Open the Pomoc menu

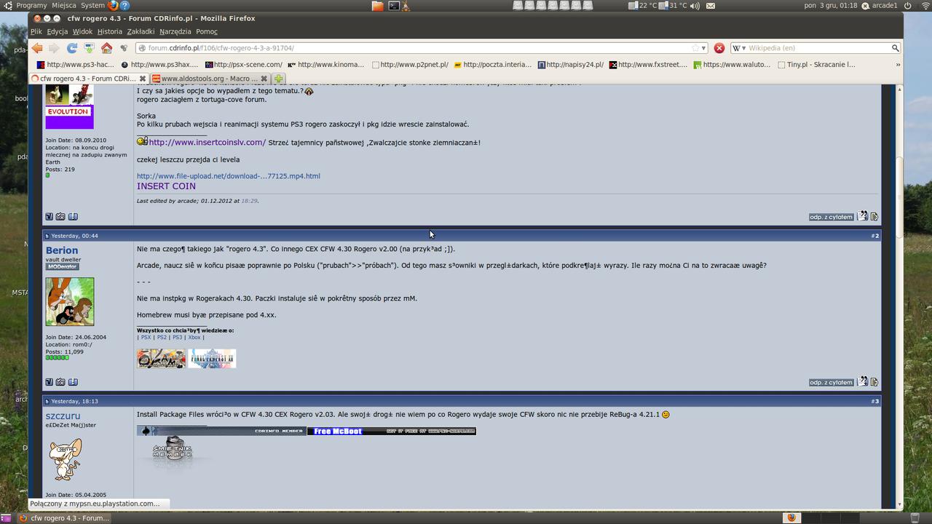207,31
